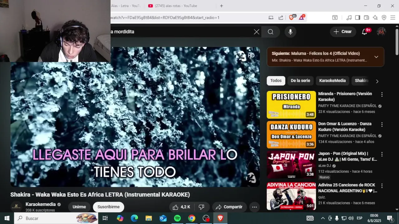Switch to the Alas - Letra browser tab

tap(126, 6)
